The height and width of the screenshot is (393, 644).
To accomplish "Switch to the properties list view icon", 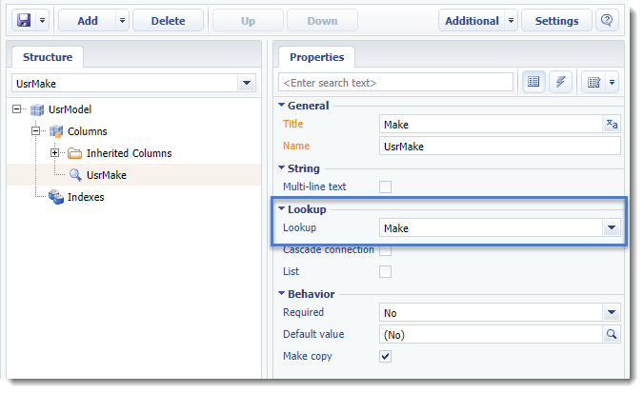I will (x=533, y=82).
